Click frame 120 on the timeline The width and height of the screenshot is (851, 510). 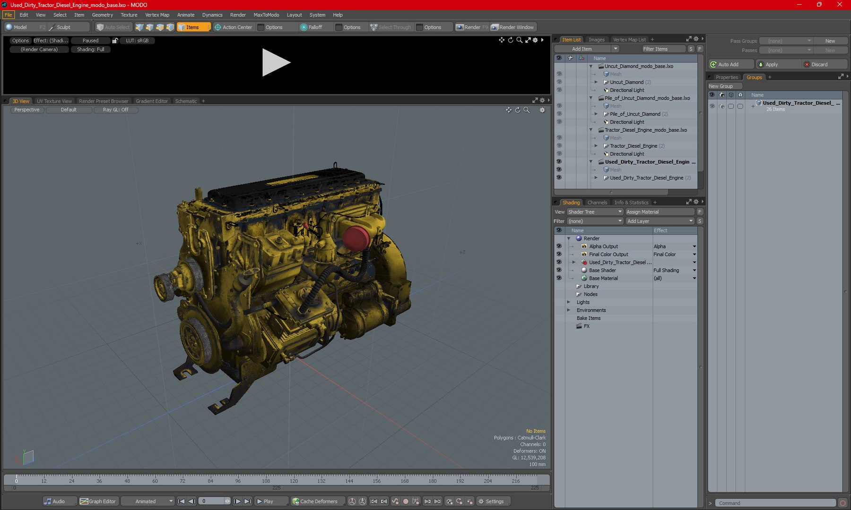[294, 481]
